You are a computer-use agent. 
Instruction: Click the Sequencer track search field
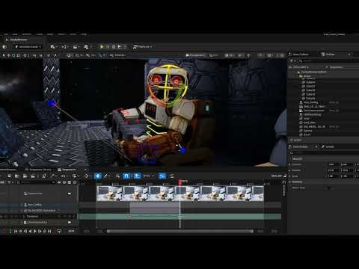37,182
